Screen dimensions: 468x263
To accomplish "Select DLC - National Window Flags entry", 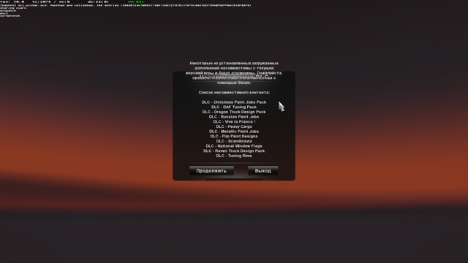I will click(234, 146).
